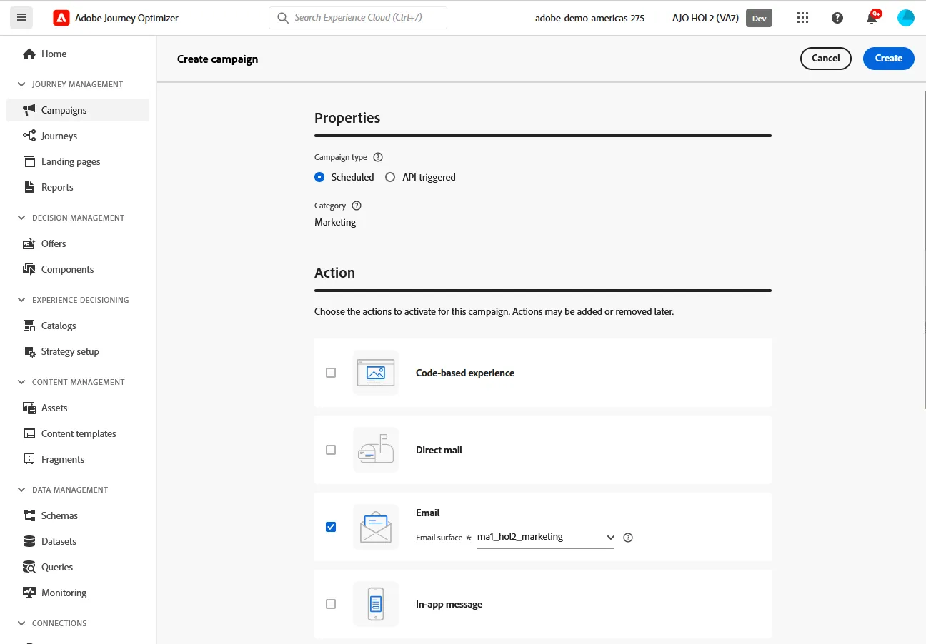The width and height of the screenshot is (926, 644).
Task: Open the apps grid switcher
Action: point(802,18)
